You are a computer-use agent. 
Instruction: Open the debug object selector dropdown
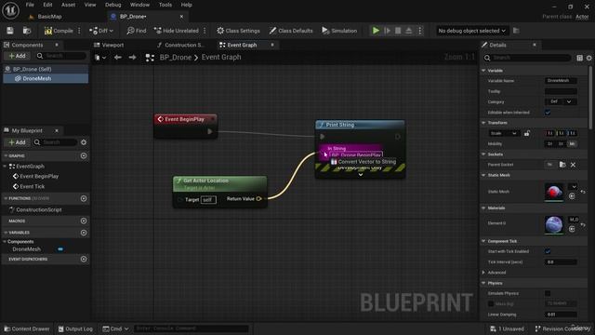[471, 31]
